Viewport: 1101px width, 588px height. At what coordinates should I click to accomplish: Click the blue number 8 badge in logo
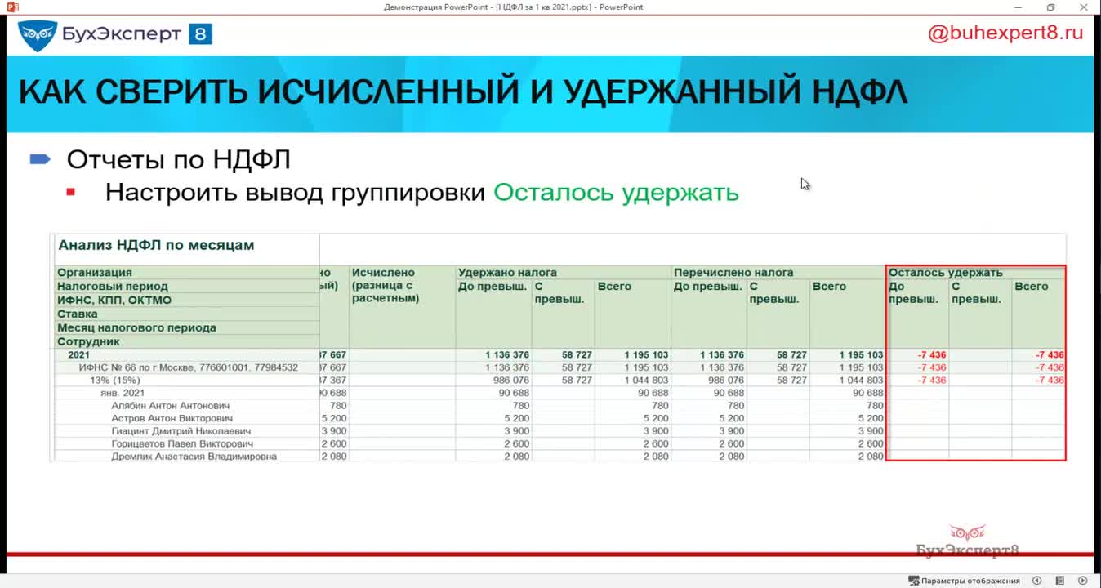click(200, 34)
